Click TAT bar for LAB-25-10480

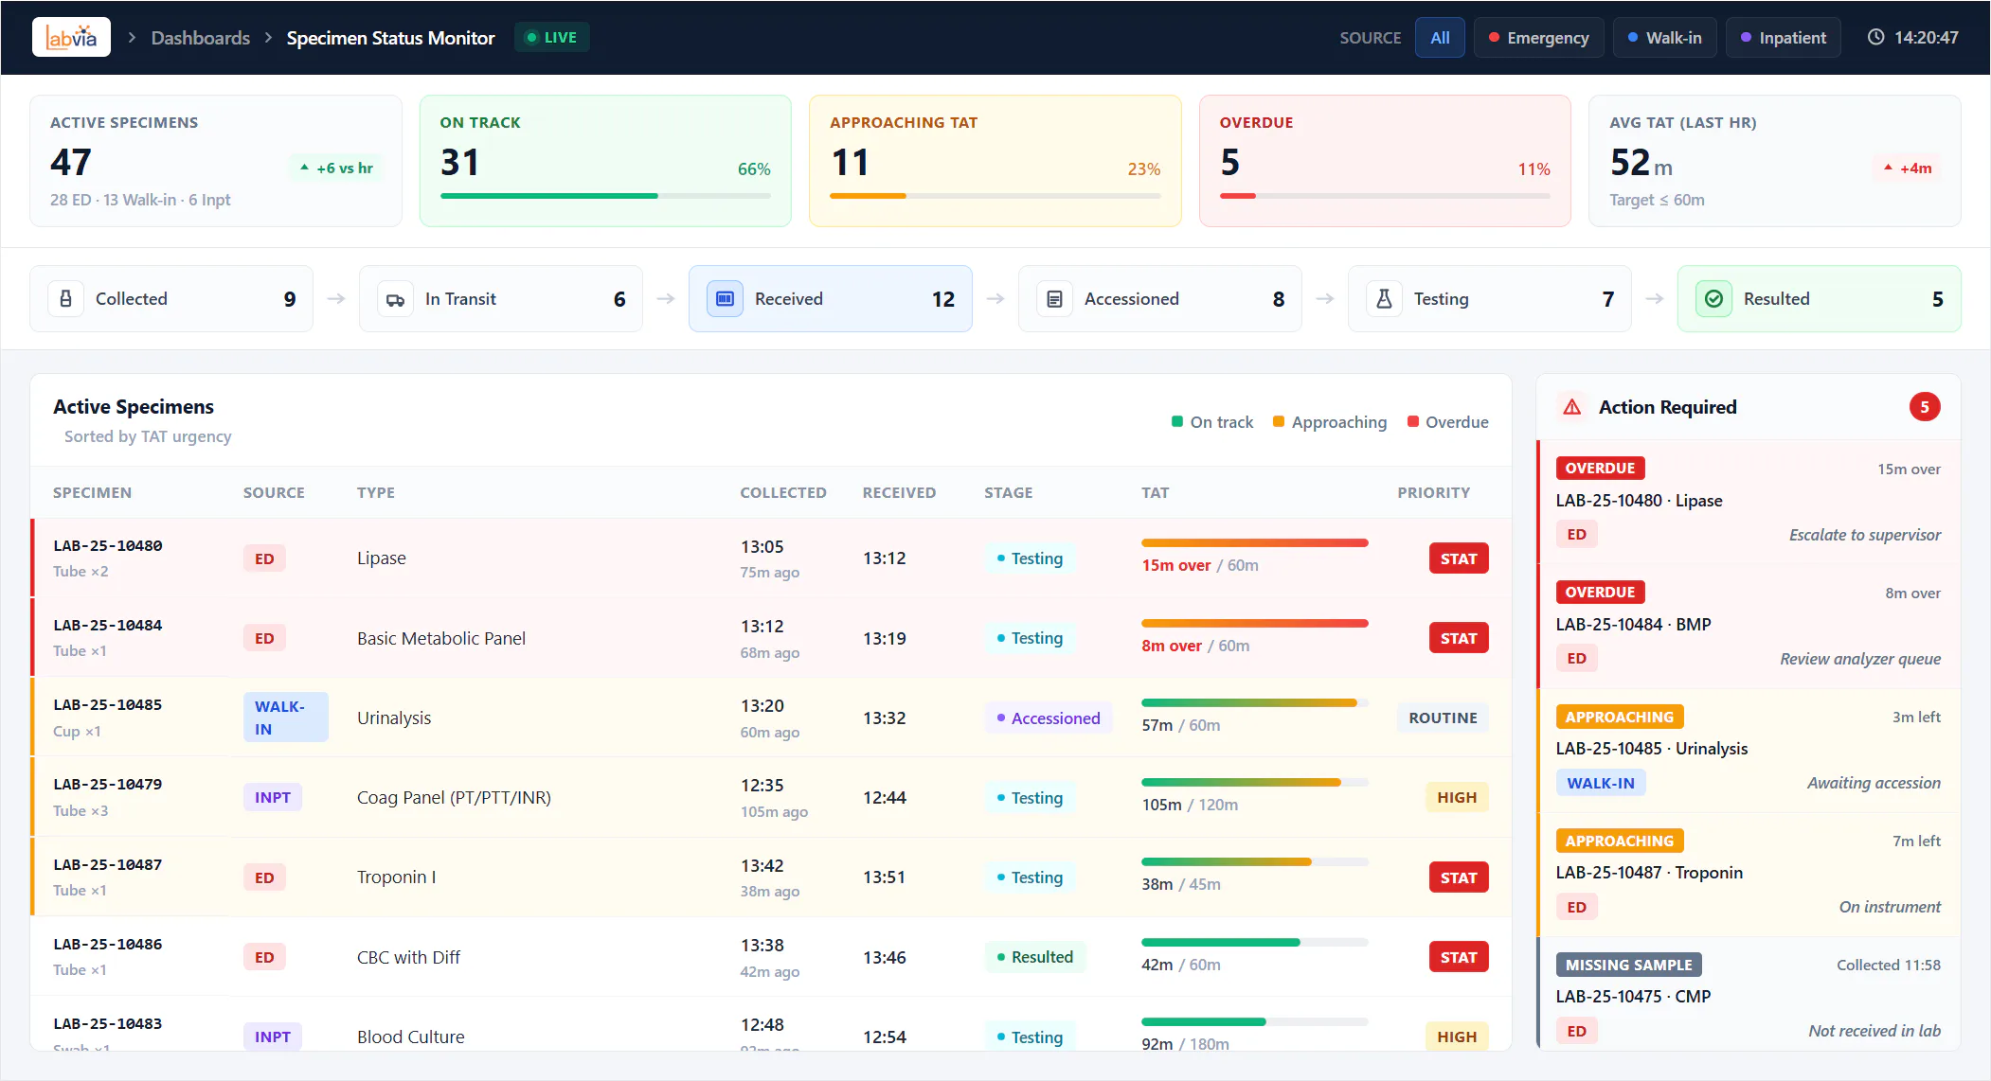coord(1255,543)
